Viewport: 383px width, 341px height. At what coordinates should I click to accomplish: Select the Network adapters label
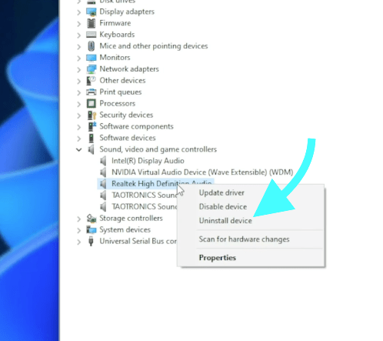(129, 69)
